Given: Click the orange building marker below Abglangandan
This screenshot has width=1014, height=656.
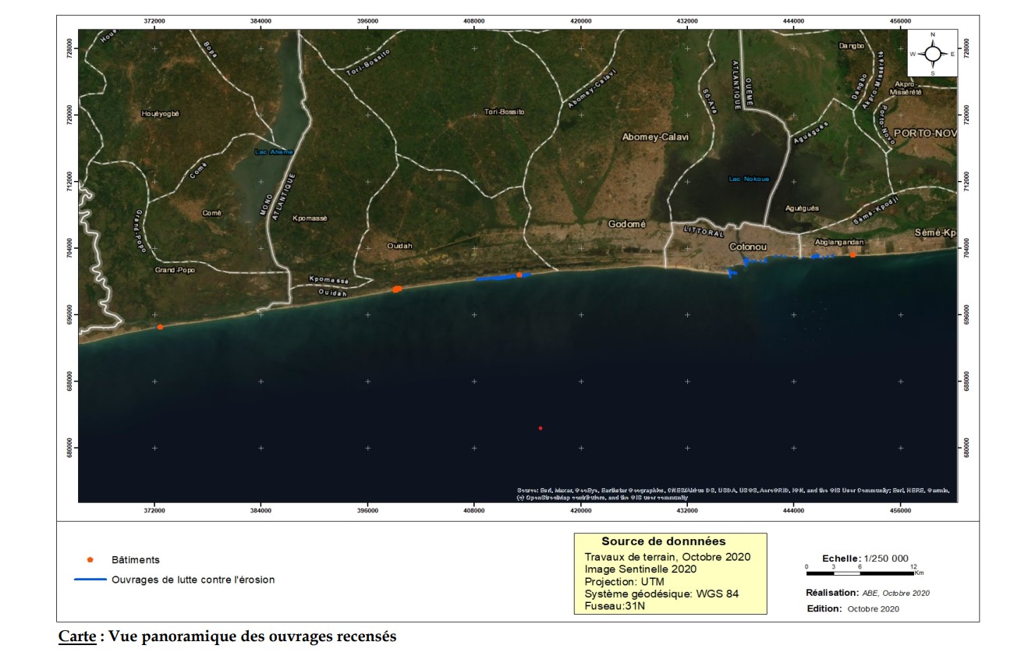Looking at the screenshot, I should tap(853, 255).
